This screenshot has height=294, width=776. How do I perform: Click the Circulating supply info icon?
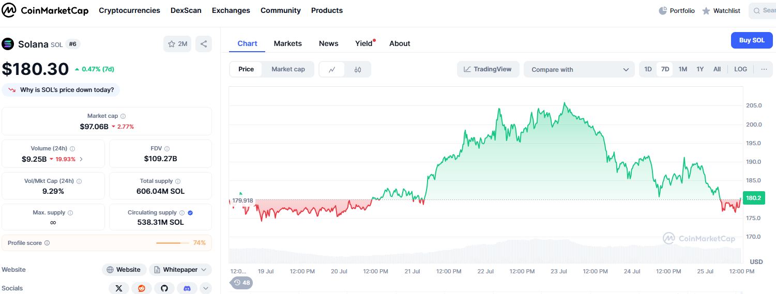tap(182, 213)
